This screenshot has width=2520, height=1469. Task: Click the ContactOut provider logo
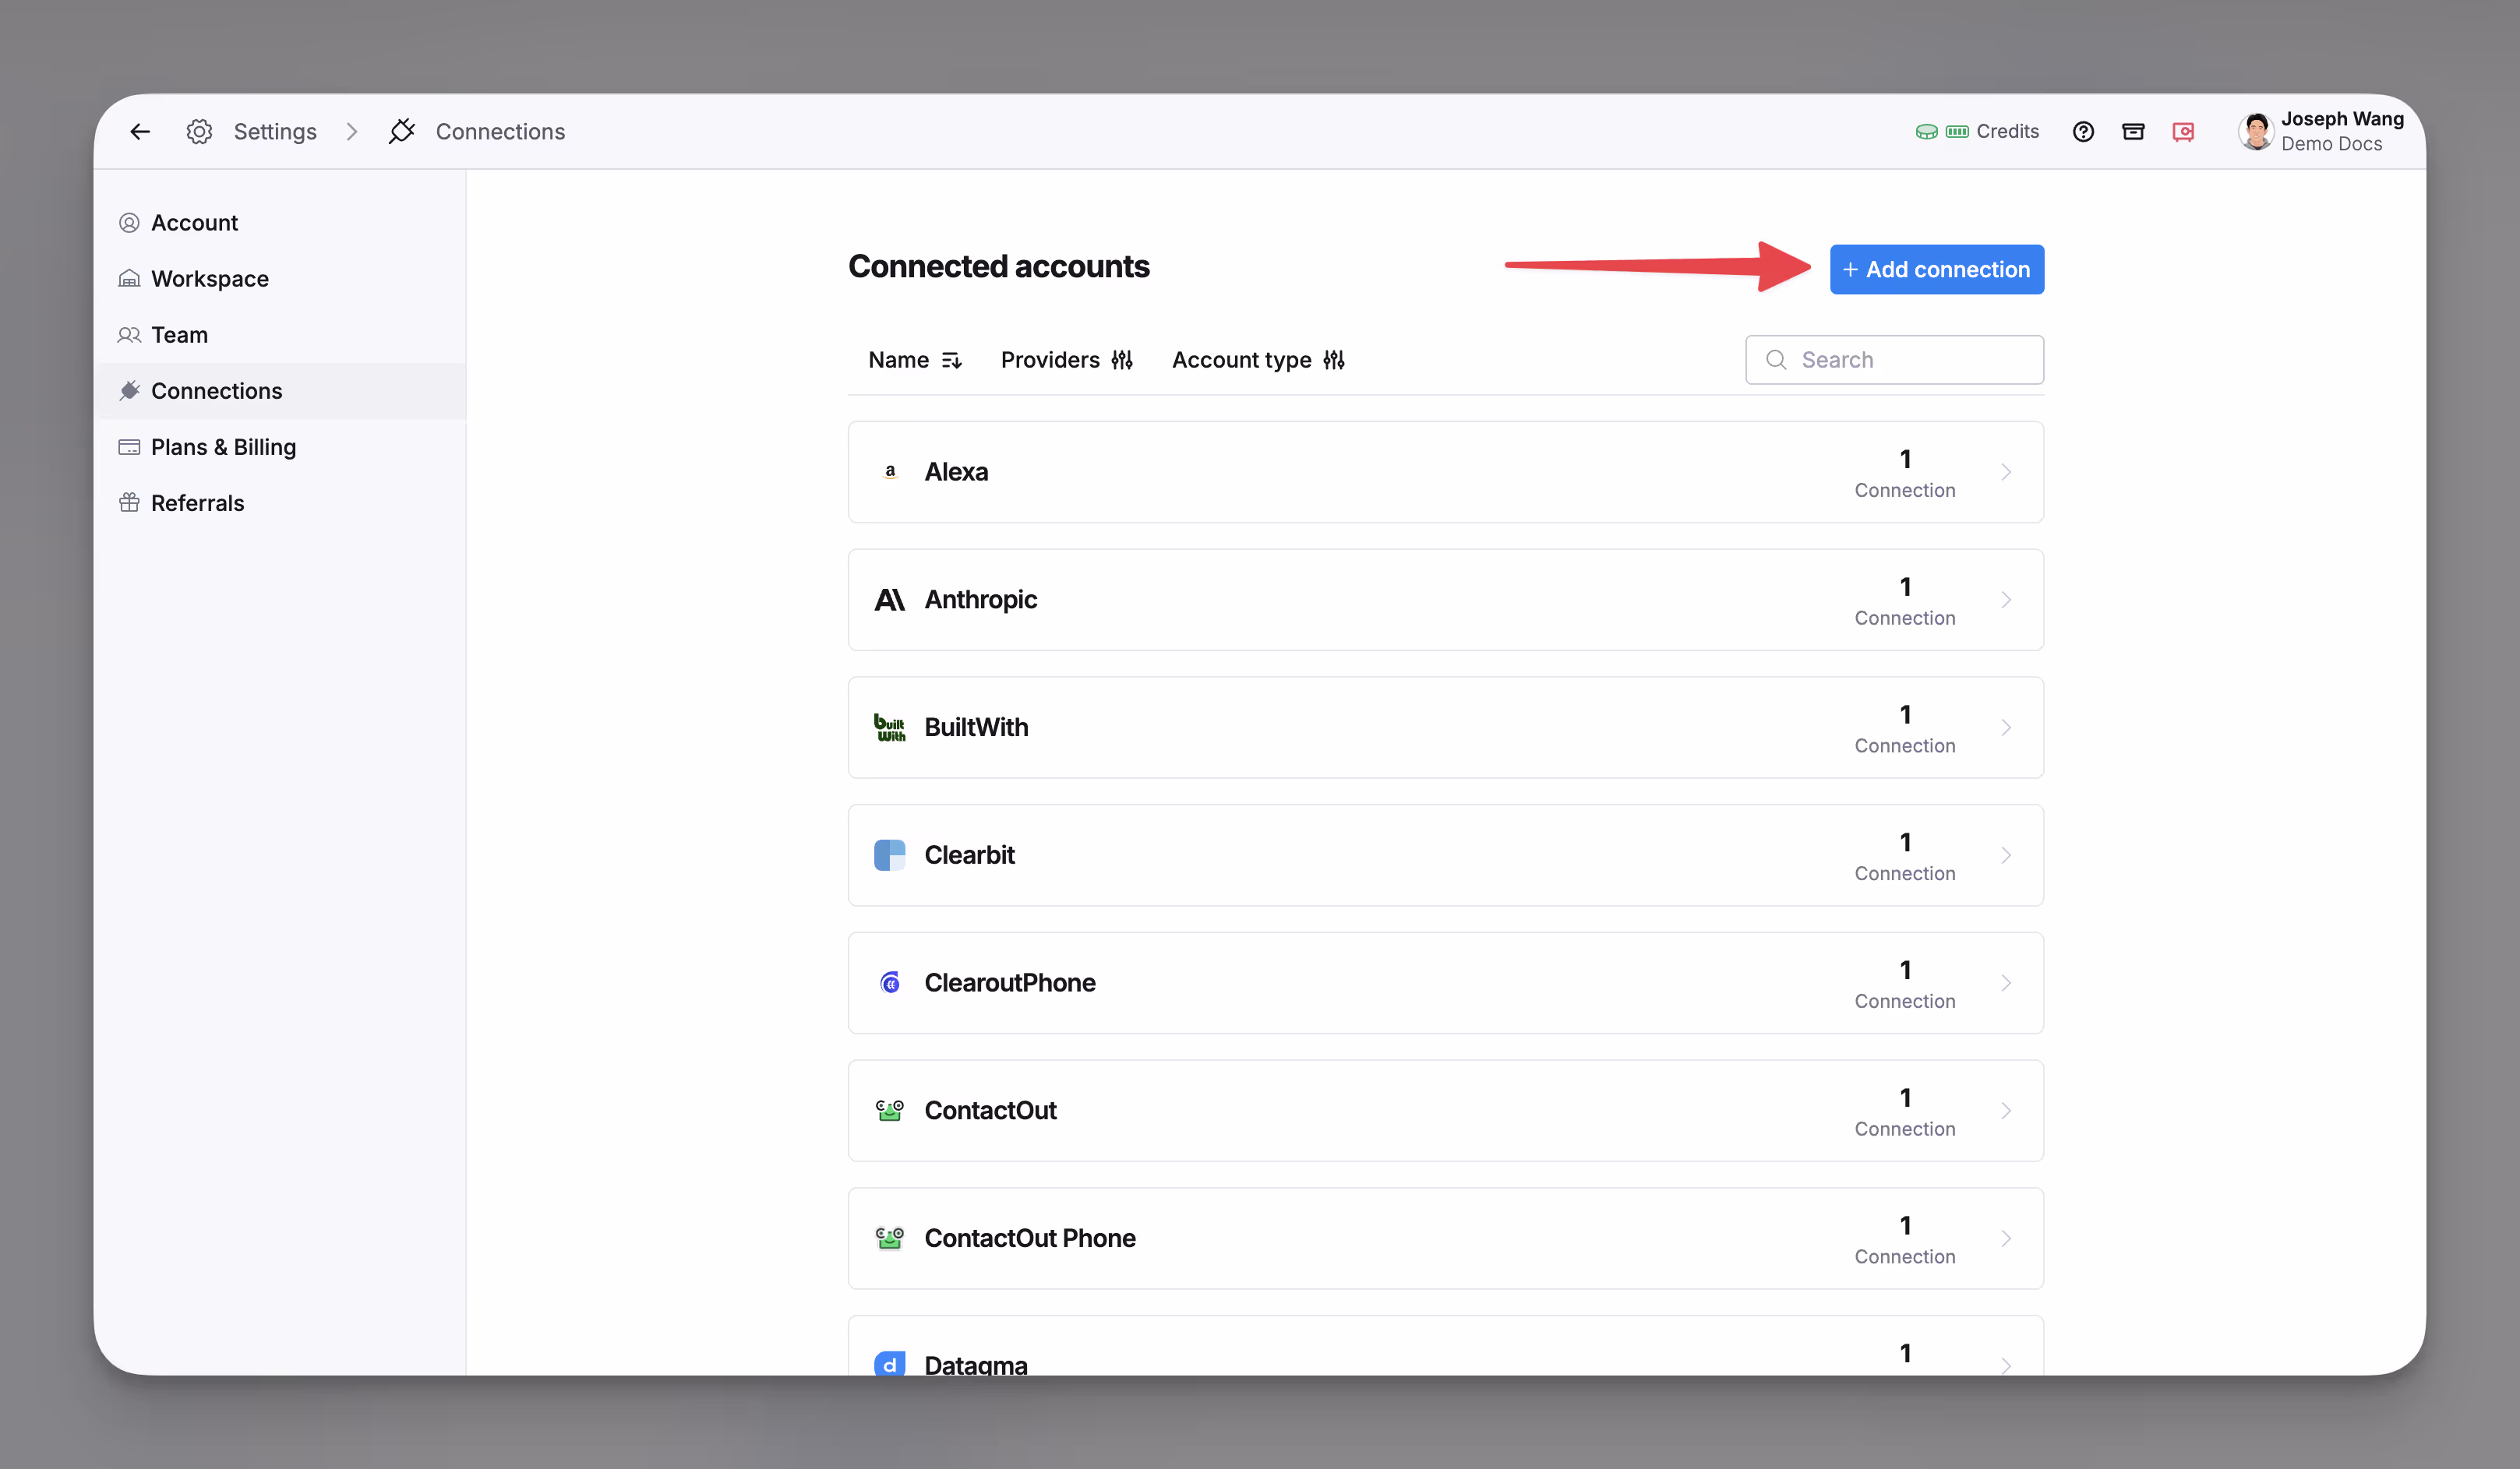[890, 1110]
